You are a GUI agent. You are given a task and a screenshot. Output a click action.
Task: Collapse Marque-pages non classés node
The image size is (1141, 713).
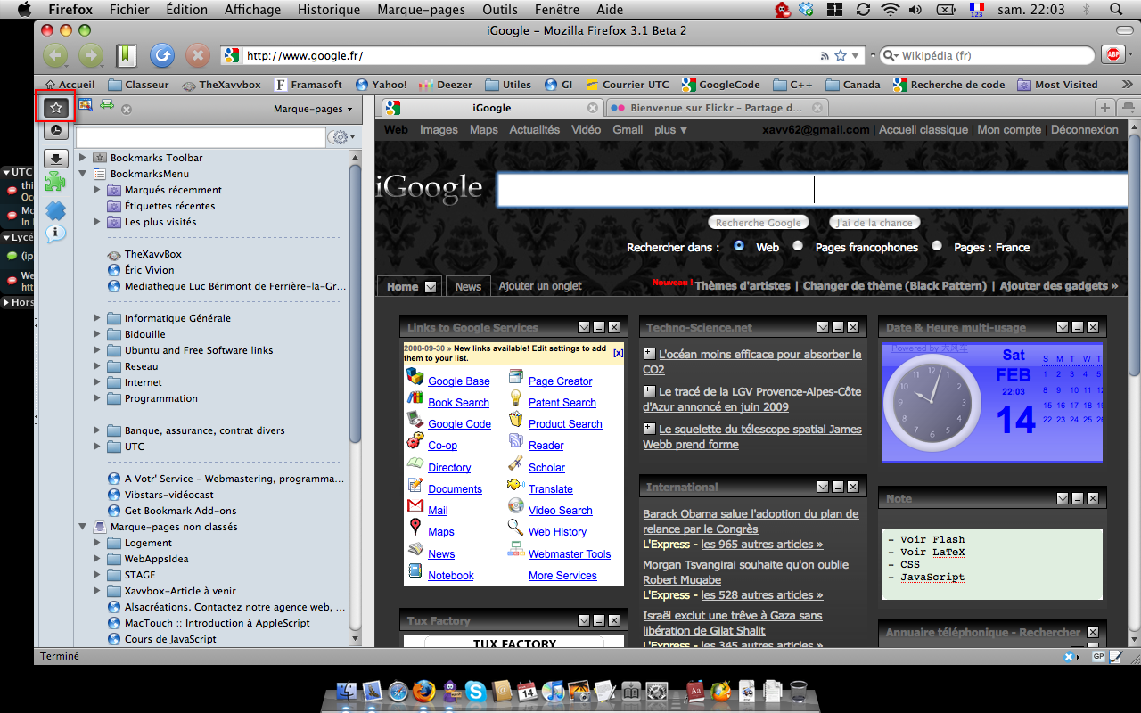84,527
